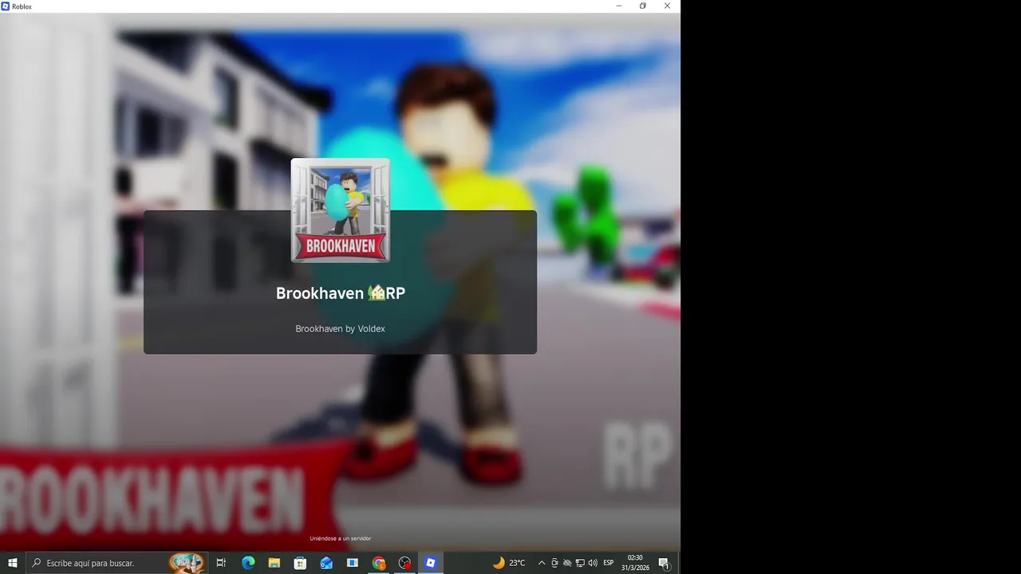Restore down the Roblox window

pos(643,6)
